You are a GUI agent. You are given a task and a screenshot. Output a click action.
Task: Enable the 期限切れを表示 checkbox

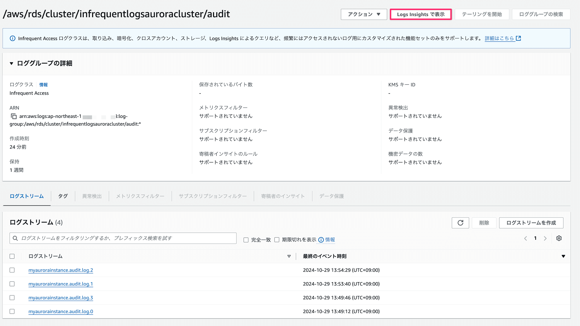(277, 240)
